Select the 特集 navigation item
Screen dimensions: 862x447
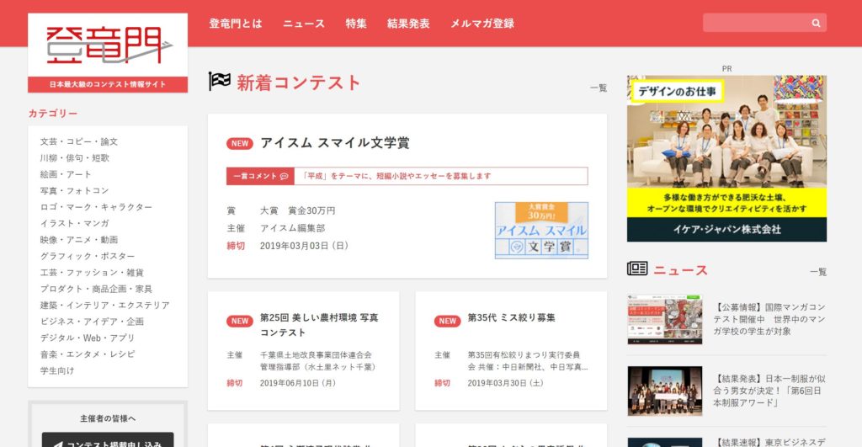click(x=356, y=24)
